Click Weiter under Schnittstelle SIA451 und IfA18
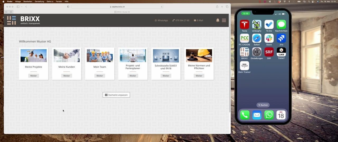Screen dimensions: 338x142 166,76
